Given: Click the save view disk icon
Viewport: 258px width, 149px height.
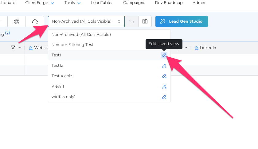Looking at the screenshot, I should [145, 21].
